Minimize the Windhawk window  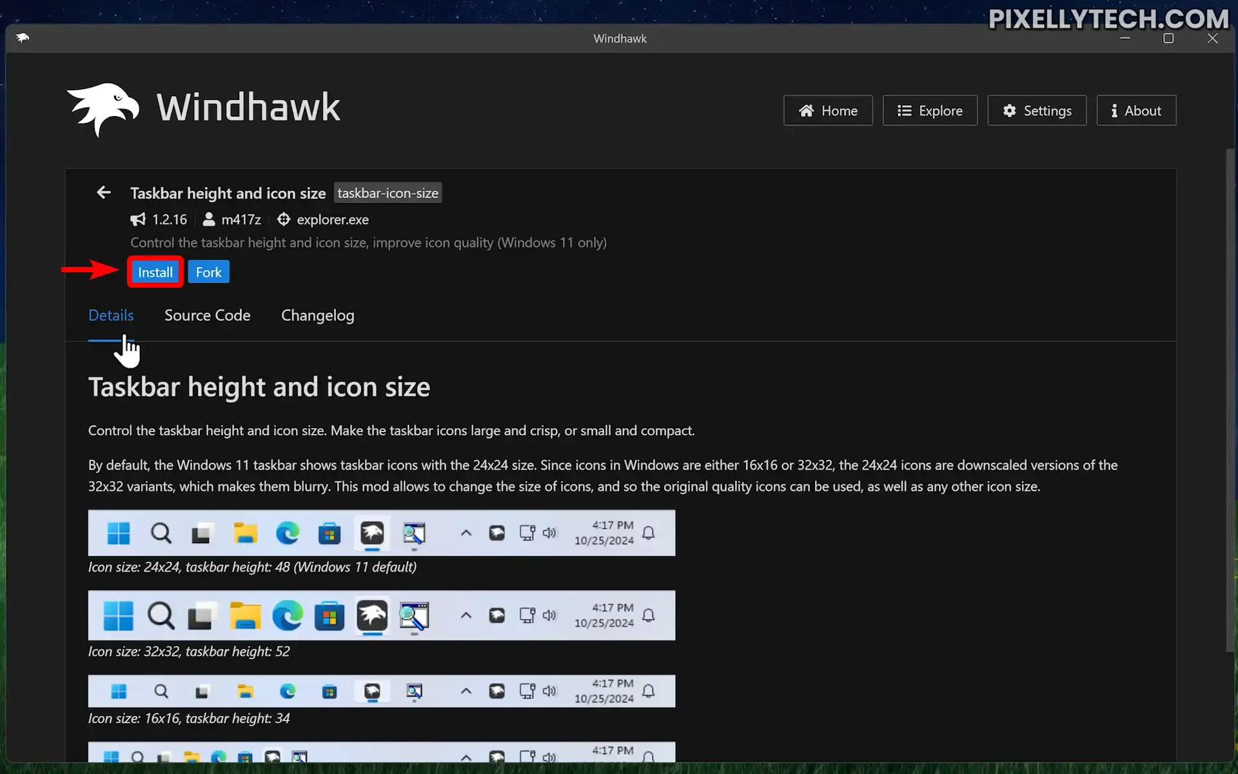(1125, 38)
